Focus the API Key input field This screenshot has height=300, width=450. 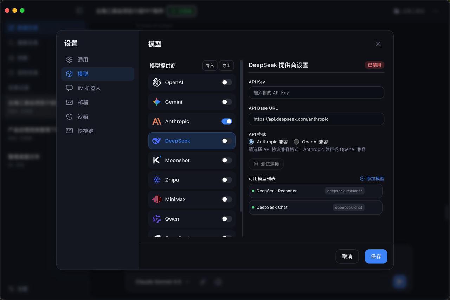(316, 92)
